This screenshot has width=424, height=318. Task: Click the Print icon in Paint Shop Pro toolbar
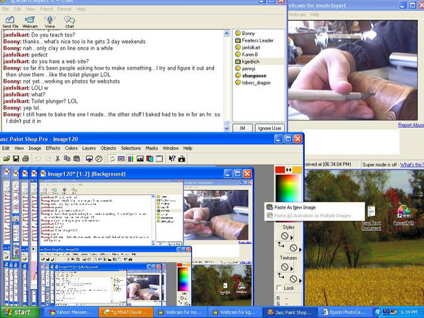25,159
